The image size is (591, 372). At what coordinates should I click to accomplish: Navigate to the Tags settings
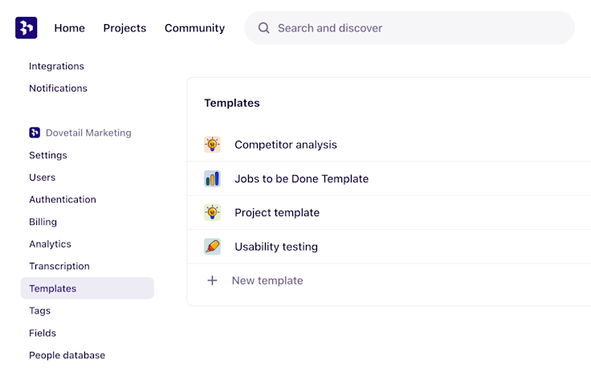[x=39, y=311]
